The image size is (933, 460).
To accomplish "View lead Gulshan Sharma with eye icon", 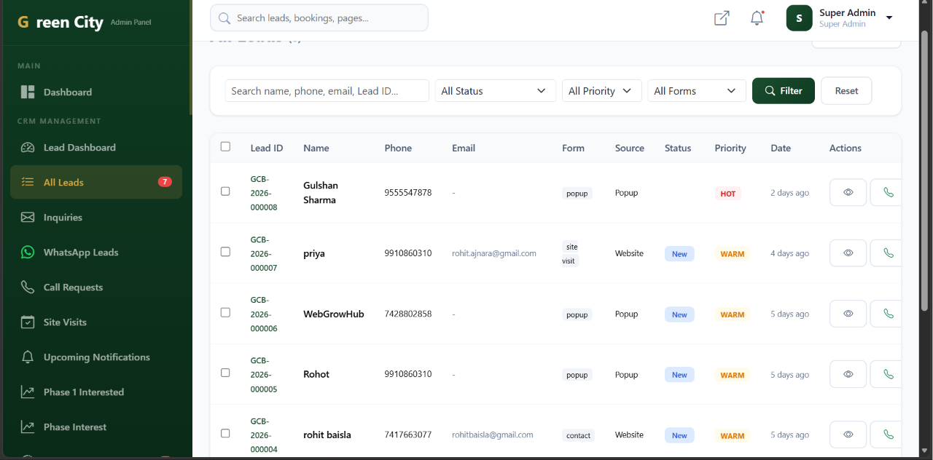I will (x=848, y=193).
